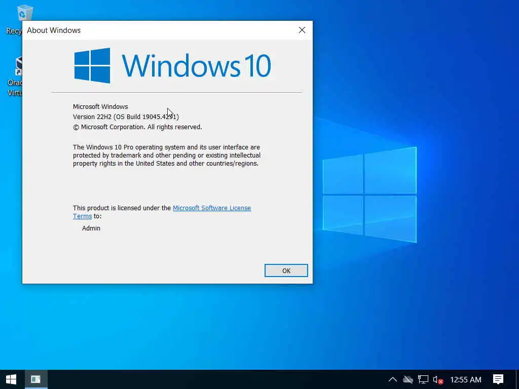Open the Windows Start menu
This screenshot has height=389, width=519.
click(11, 379)
